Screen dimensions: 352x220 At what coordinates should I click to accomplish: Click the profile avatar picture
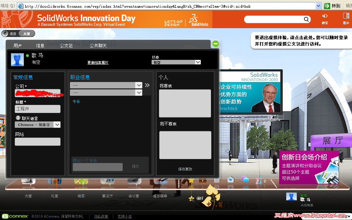click(17, 59)
